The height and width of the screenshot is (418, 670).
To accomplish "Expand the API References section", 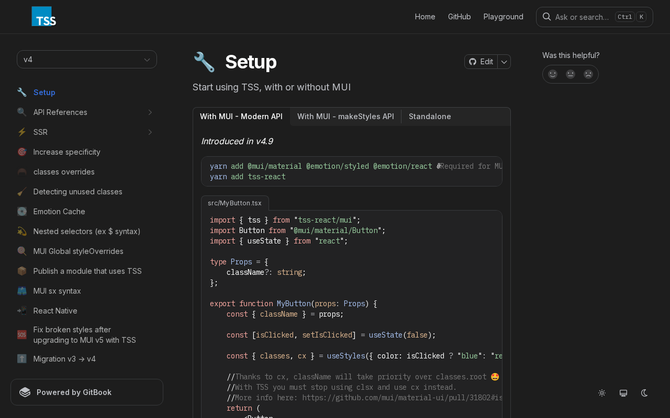I will (x=150, y=112).
